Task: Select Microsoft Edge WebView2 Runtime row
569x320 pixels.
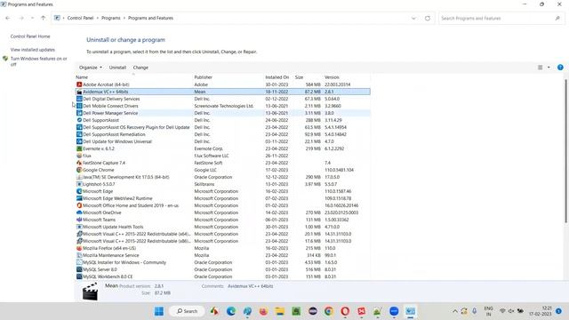Action: coord(222,198)
